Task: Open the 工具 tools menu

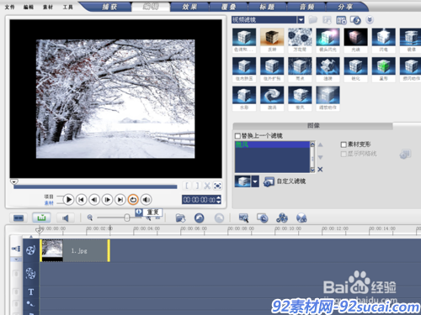Action: tap(67, 8)
